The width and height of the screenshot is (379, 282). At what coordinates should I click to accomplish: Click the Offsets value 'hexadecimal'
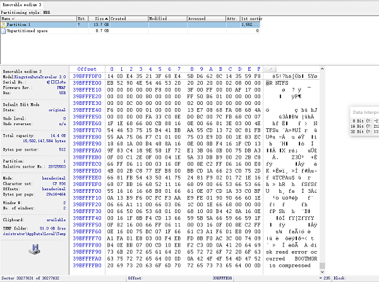coord(54,188)
